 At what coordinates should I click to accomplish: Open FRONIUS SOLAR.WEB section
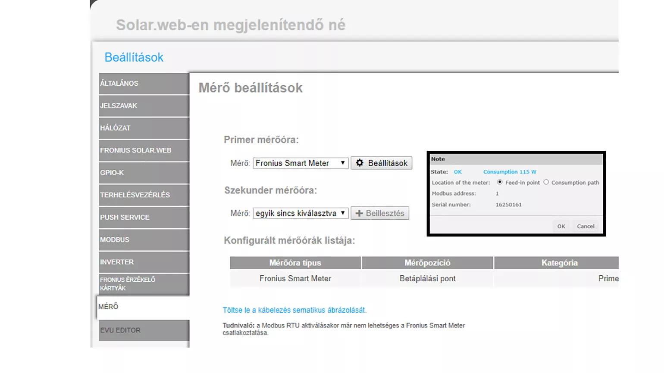tap(144, 151)
